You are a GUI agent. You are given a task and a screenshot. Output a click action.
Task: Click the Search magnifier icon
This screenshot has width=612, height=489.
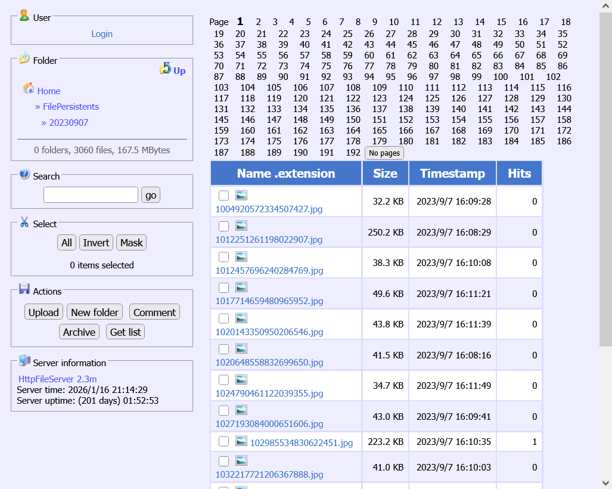(x=24, y=174)
